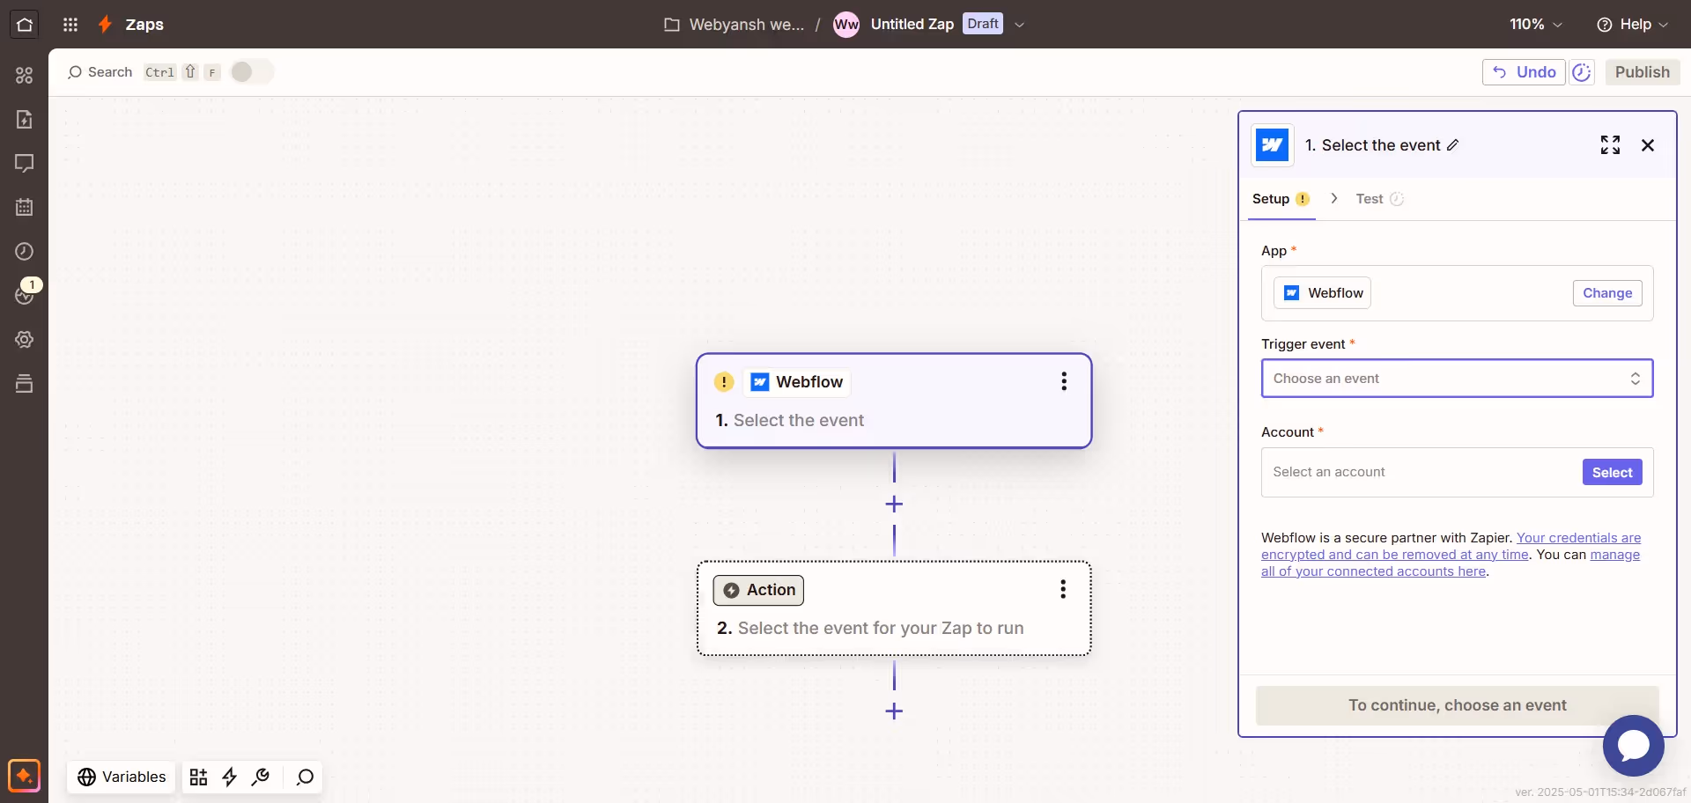Launch the AI copilot sparkle button
Viewport: 1691px width, 803px height.
(25, 776)
